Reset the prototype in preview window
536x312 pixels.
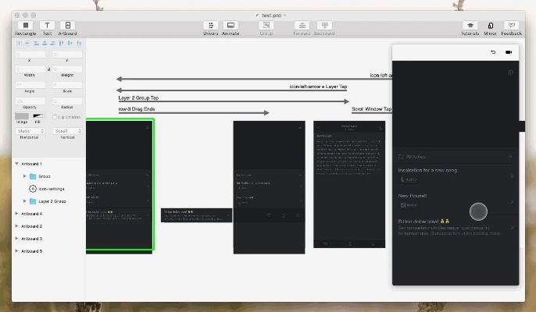pyautogui.click(x=493, y=52)
